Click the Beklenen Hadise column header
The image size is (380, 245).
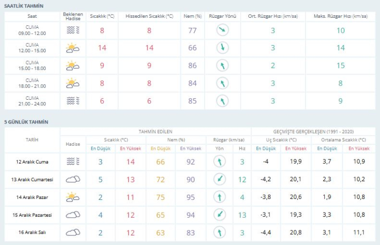pyautogui.click(x=73, y=16)
